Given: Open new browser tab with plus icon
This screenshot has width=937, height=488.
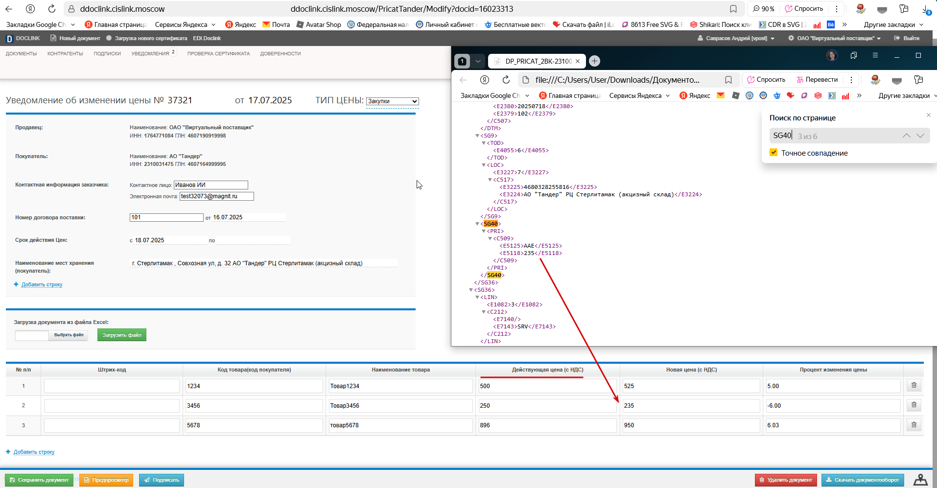Looking at the screenshot, I should (x=594, y=61).
